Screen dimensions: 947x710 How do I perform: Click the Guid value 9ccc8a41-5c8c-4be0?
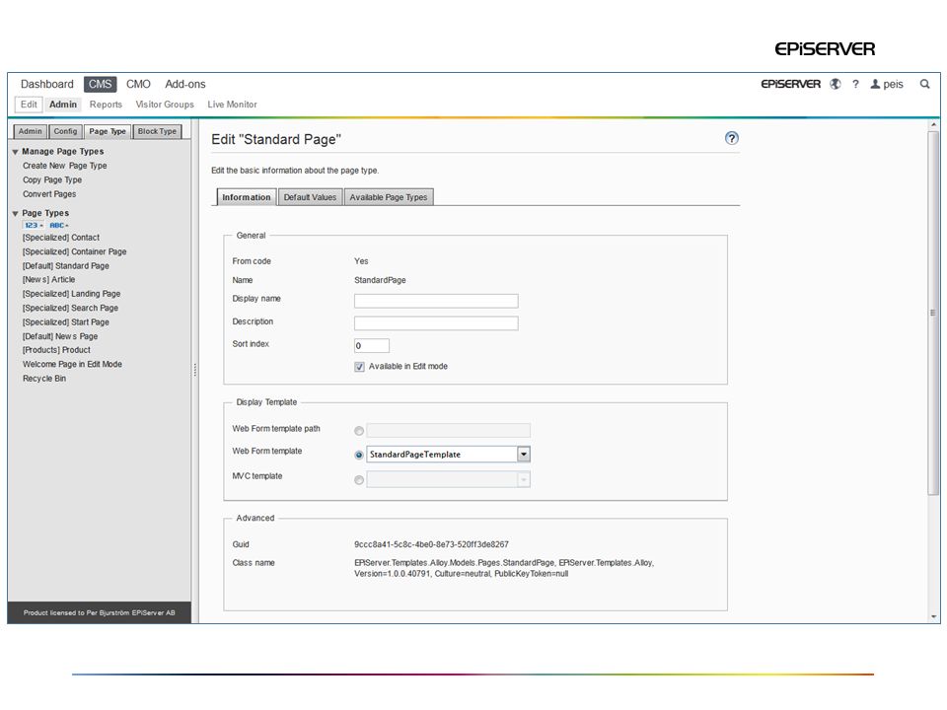coord(431,544)
